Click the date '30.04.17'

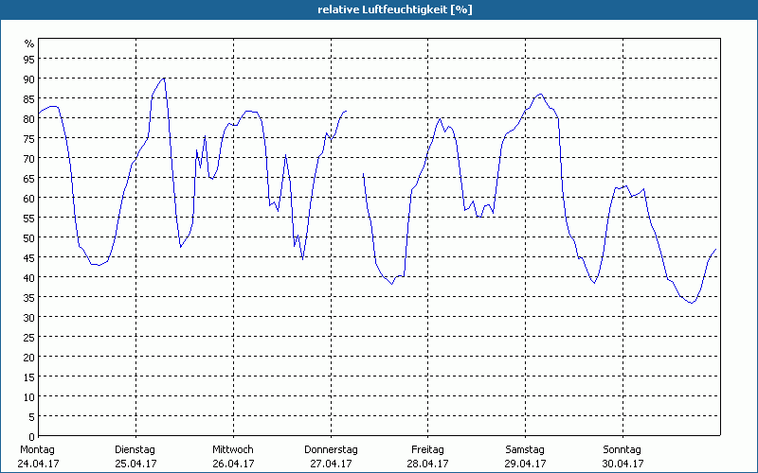(x=623, y=464)
